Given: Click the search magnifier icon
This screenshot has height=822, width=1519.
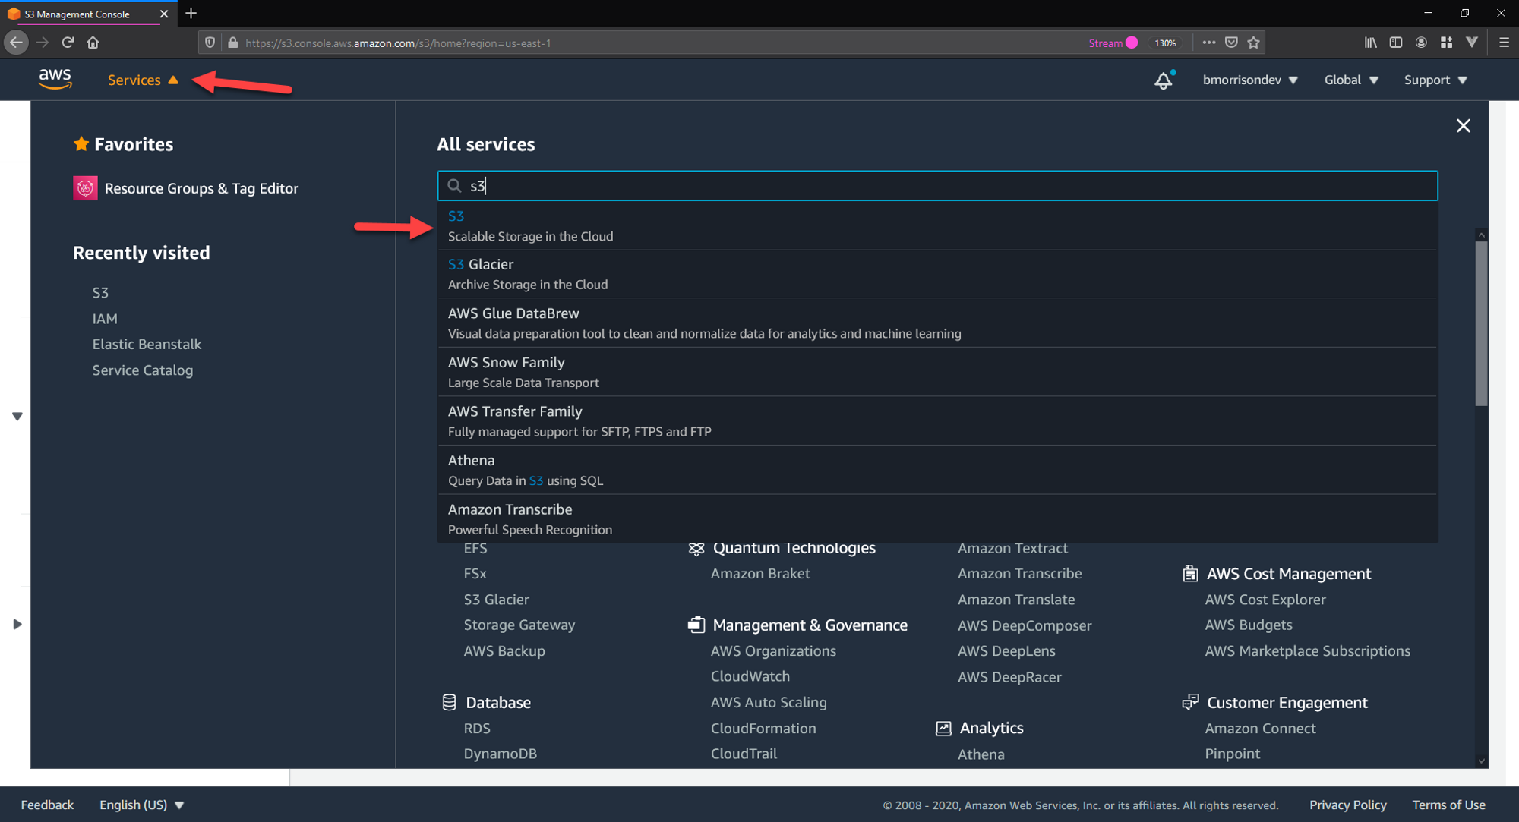Looking at the screenshot, I should [x=454, y=186].
